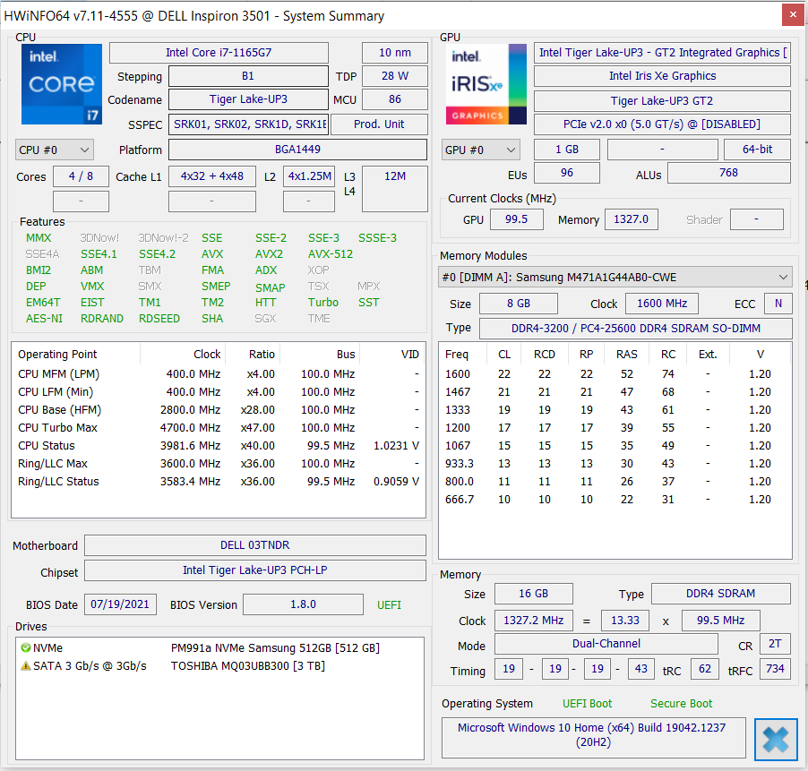
Task: Select the 1333 frequency timing row
Action: (615, 410)
